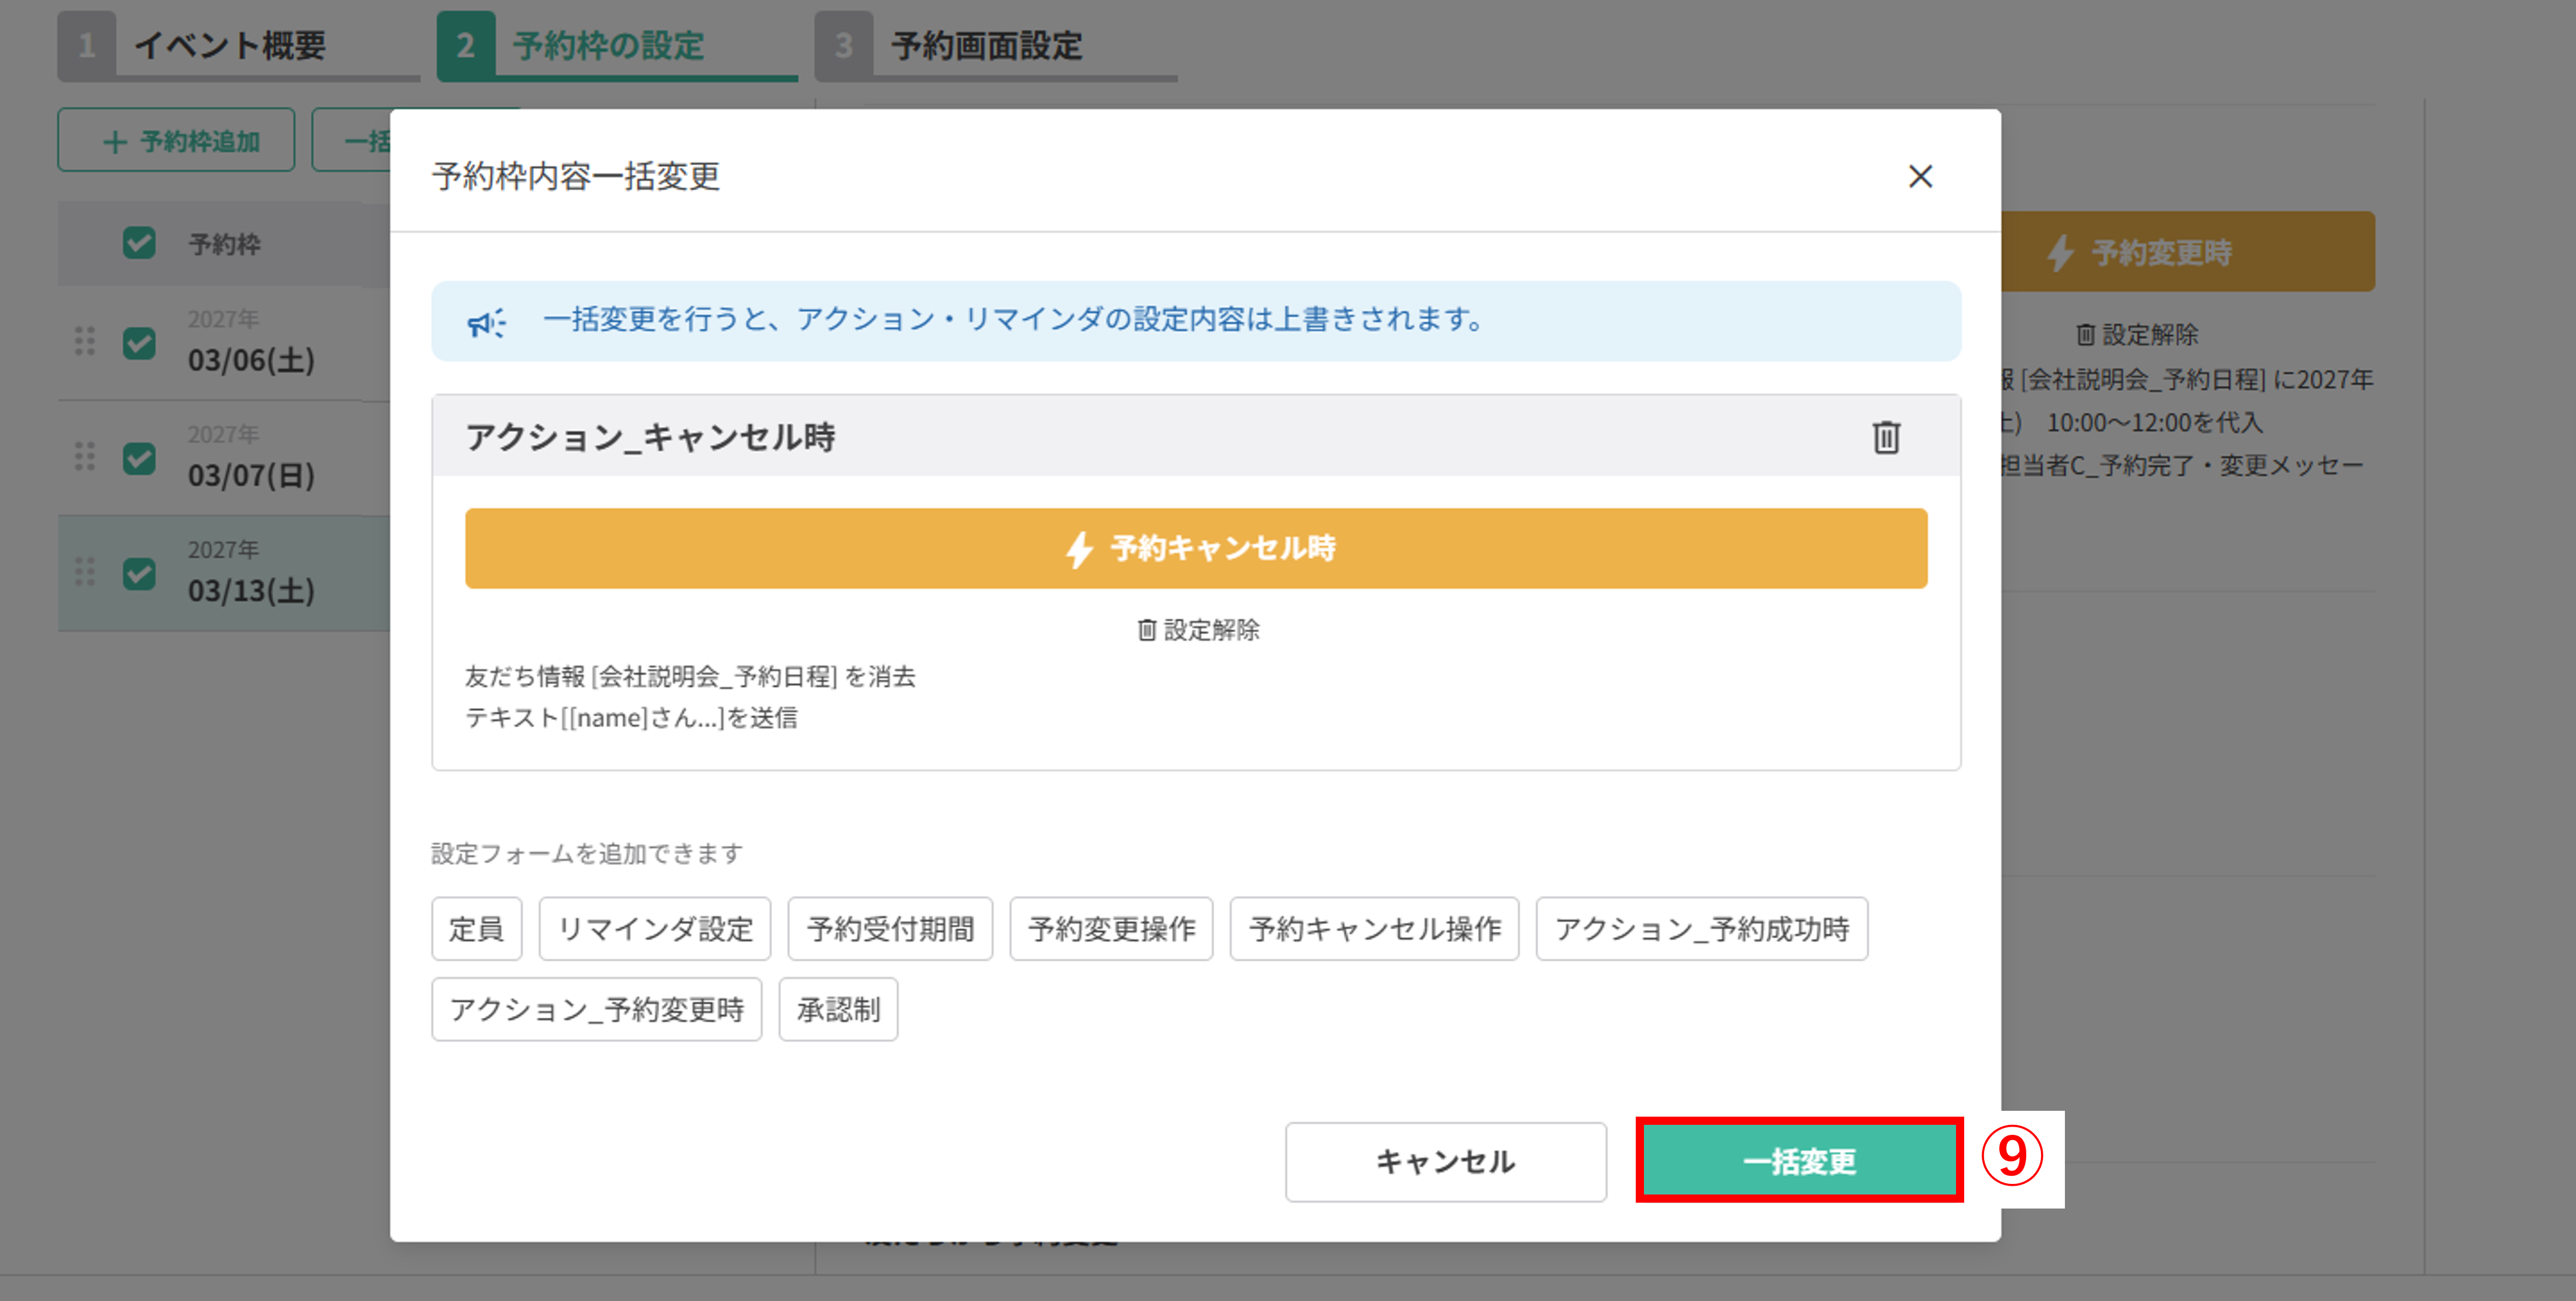2576x1301 pixels.
Task: Uncheck the 03/13(土) slot checkbox
Action: (x=139, y=574)
